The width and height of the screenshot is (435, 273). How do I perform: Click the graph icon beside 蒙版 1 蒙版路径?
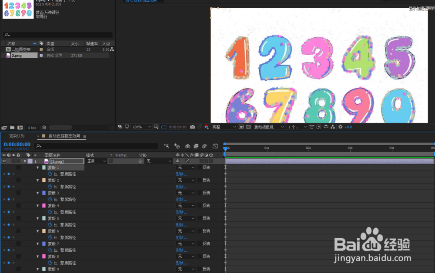[56, 174]
